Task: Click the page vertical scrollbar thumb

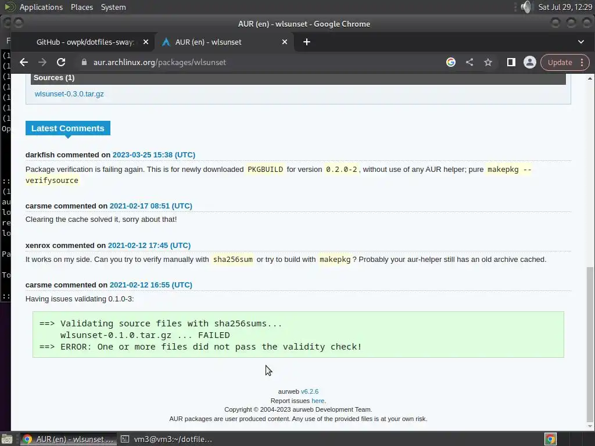Action: (x=590, y=343)
